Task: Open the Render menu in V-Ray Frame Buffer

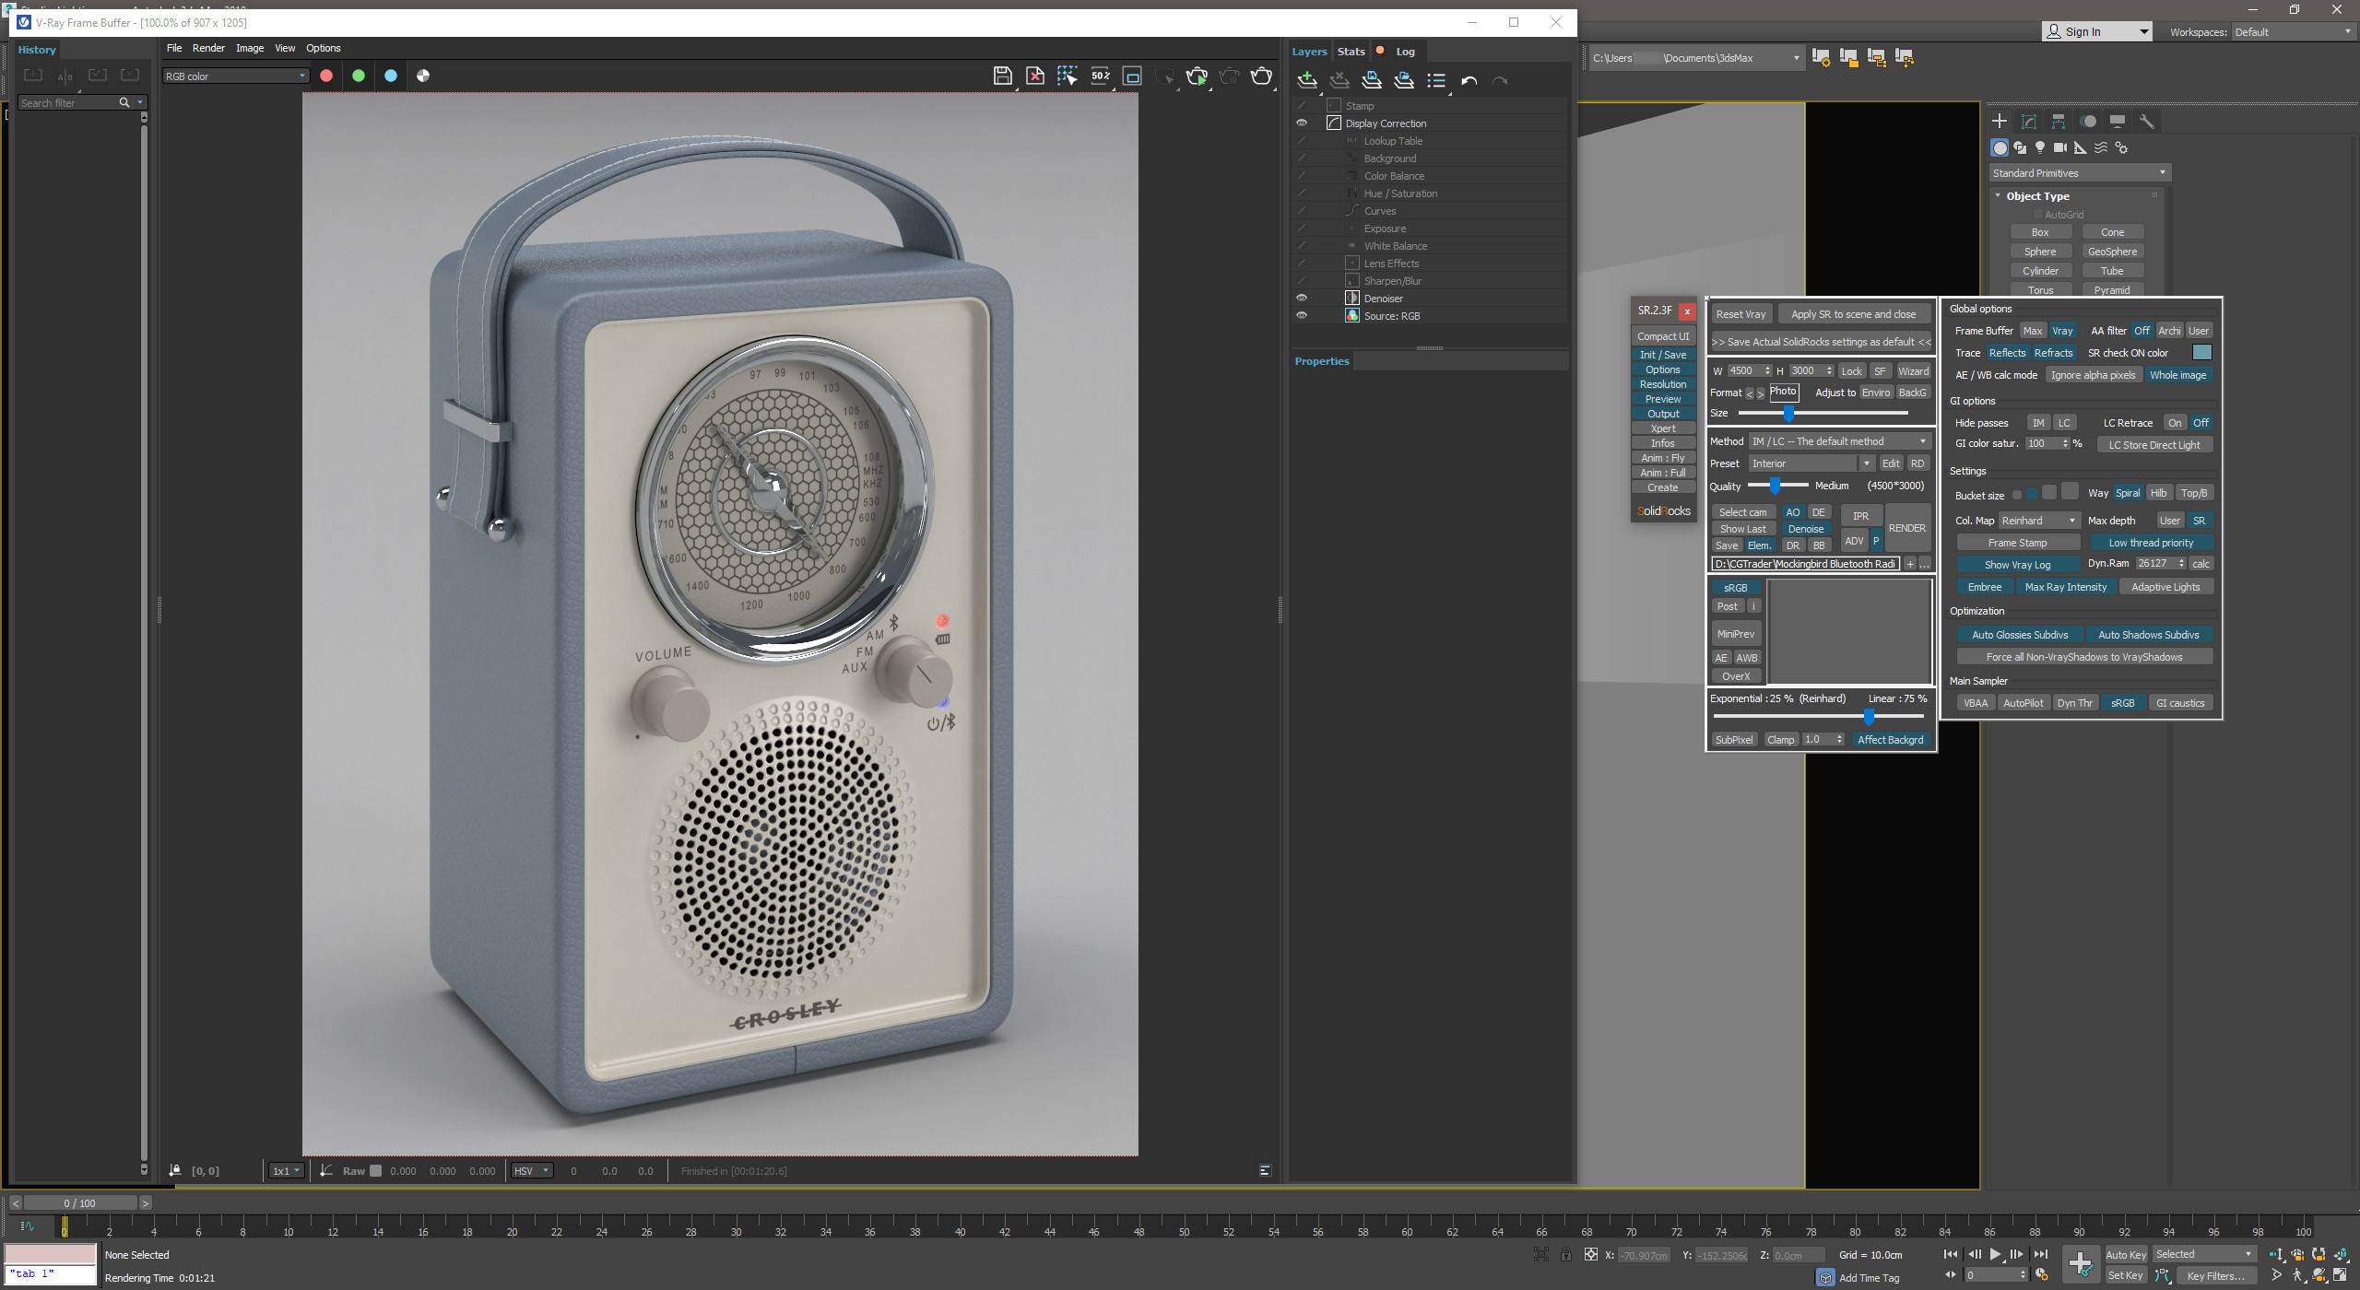Action: click(x=208, y=48)
